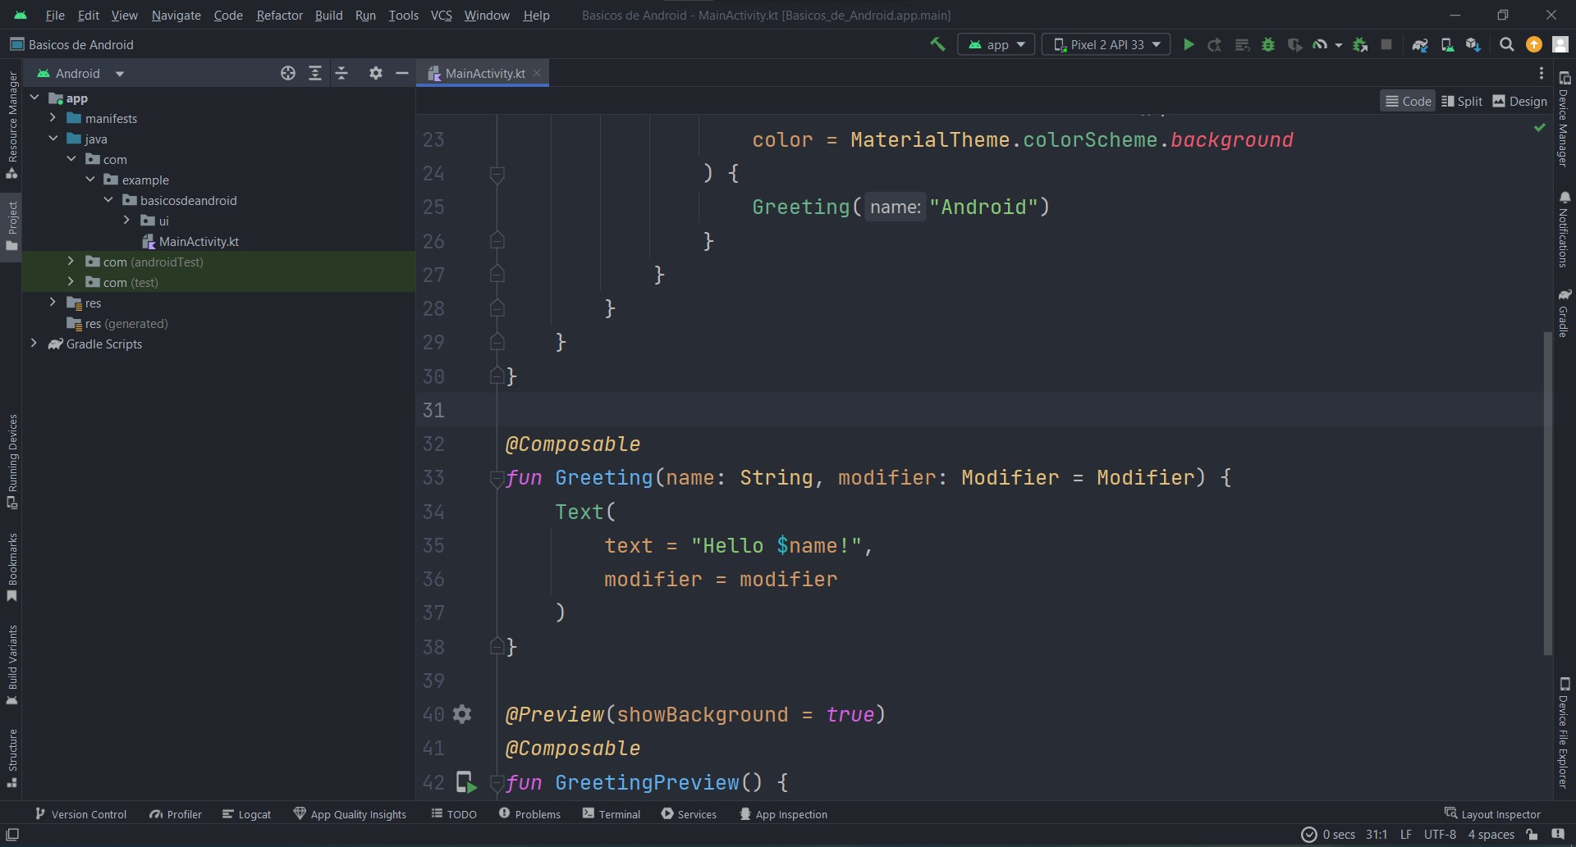Click the preview settings gear at line 40
Viewport: 1576px width, 847px height.
[462, 714]
